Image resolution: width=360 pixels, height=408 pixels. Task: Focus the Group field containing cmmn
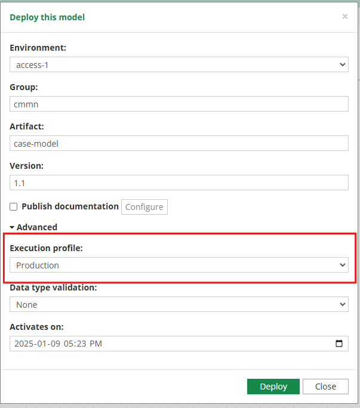179,104
